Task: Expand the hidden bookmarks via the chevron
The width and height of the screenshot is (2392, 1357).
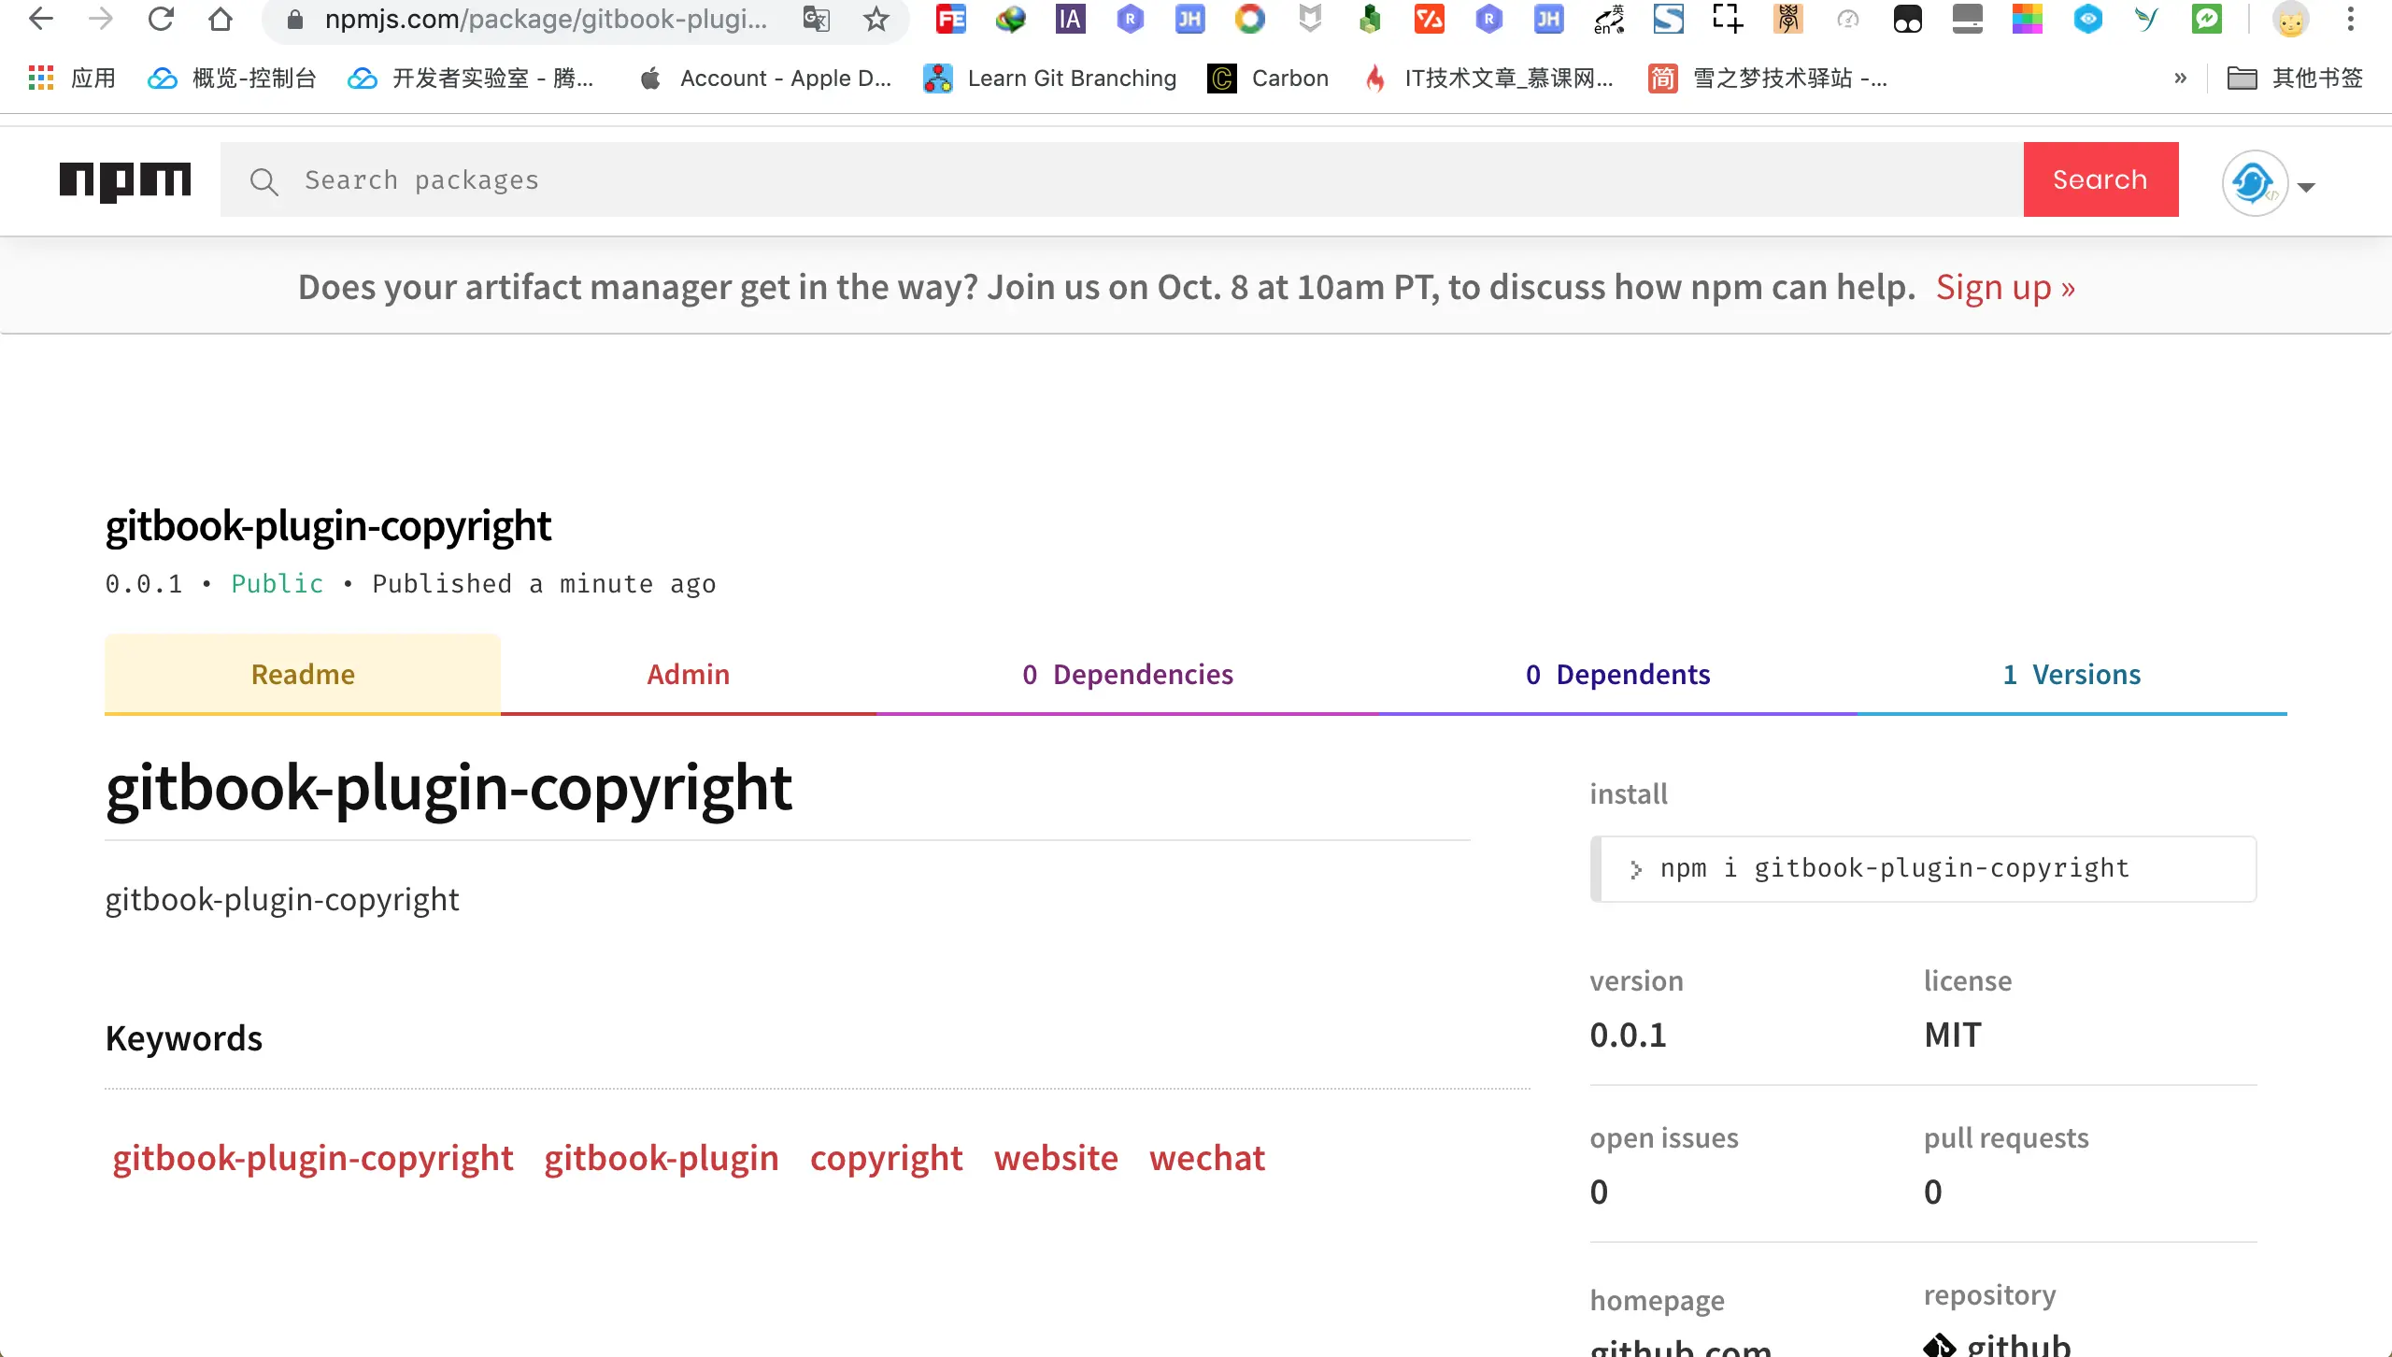Action: [x=2181, y=79]
